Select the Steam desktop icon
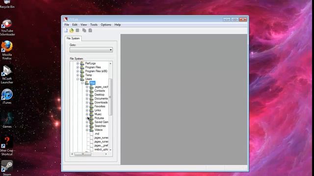 click(x=7, y=168)
